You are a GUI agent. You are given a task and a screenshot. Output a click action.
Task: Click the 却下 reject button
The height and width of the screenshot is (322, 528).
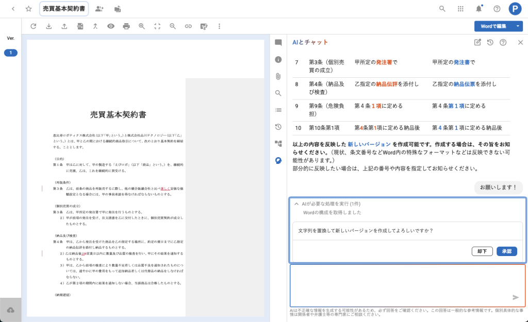coord(482,251)
